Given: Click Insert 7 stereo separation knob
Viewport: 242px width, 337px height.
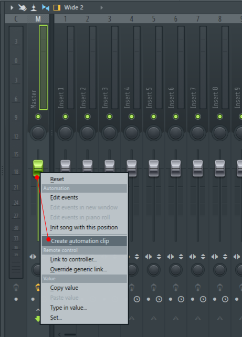Looking at the screenshot, I should pos(198,269).
